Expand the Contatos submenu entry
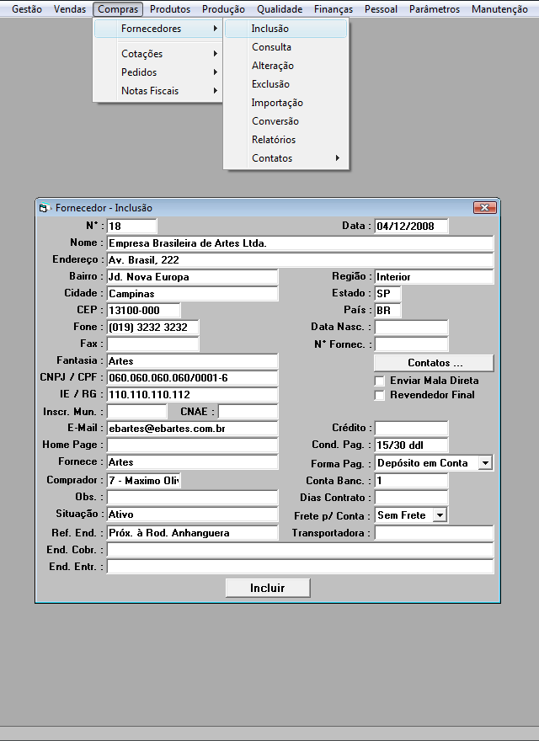Image resolution: width=539 pixels, height=741 pixels. [x=286, y=158]
